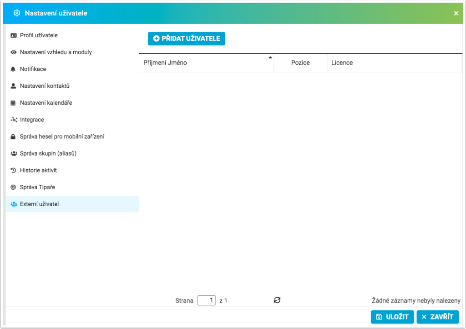Click the padlock icon for Správa hesel
Image resolution: width=466 pixels, height=329 pixels.
[x=13, y=137]
